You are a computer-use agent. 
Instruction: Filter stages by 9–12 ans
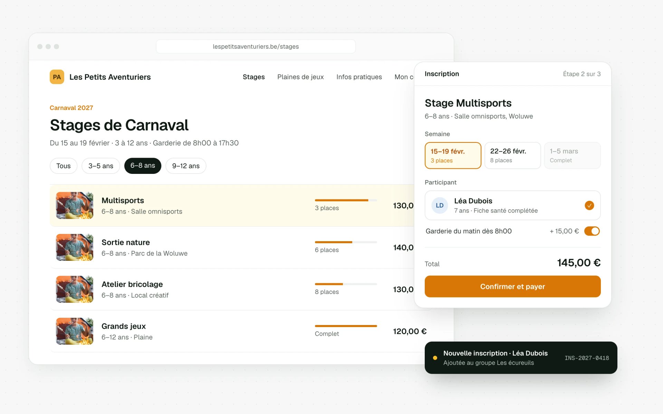[x=186, y=166]
